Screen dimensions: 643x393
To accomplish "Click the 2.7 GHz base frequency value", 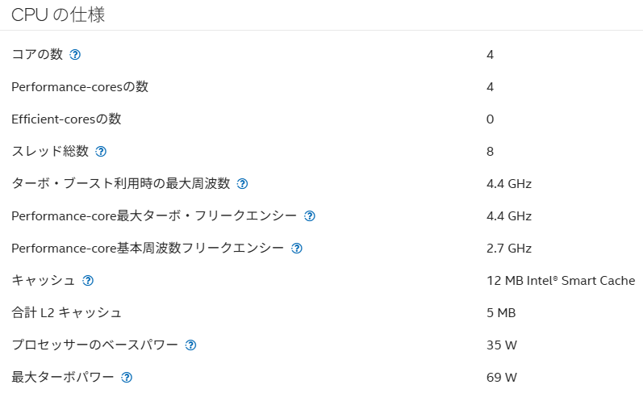I will [x=509, y=249].
